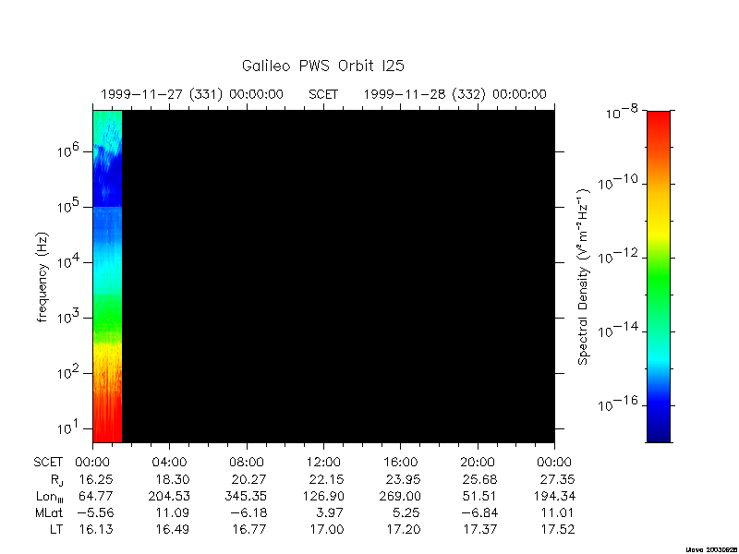739x554 pixels.
Task: Click the LT value 16.49
Action: (173, 529)
